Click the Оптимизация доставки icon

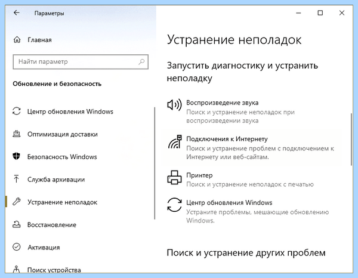pos(17,134)
